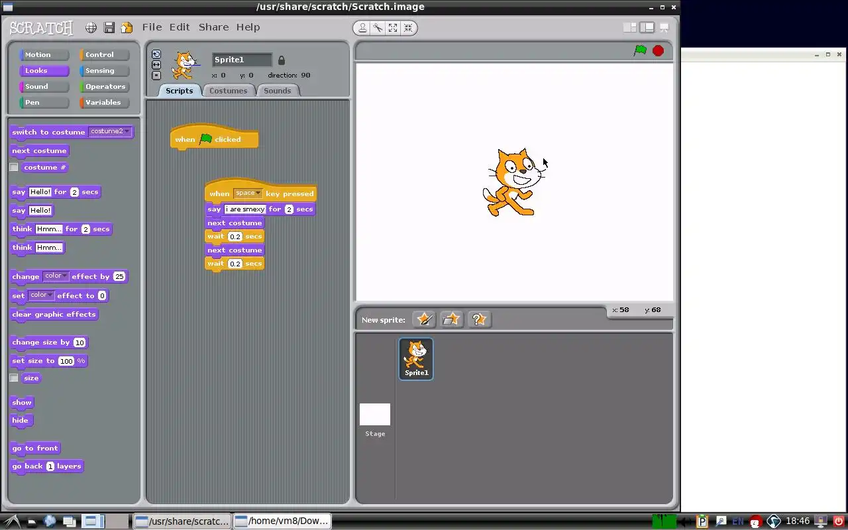Choose new sprite from file
Viewport: 848px width, 530px height.
point(451,319)
